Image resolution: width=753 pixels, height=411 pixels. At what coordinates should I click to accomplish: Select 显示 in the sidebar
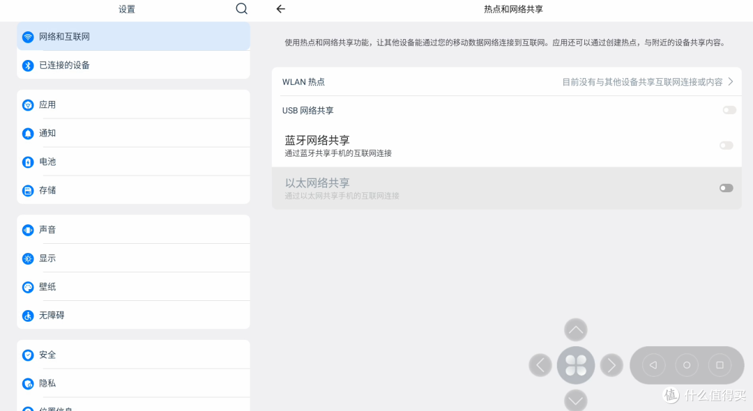click(133, 258)
